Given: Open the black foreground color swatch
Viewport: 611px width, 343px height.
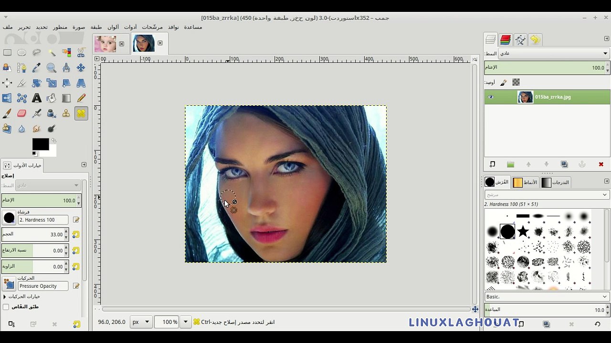Looking at the screenshot, I should pos(41,144).
